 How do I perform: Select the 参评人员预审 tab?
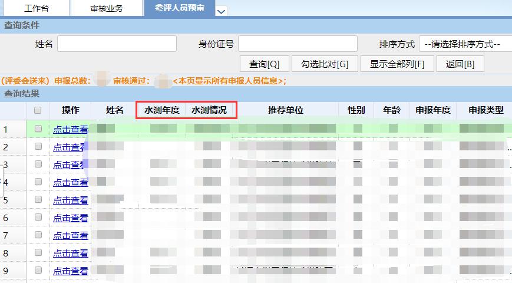(180, 8)
